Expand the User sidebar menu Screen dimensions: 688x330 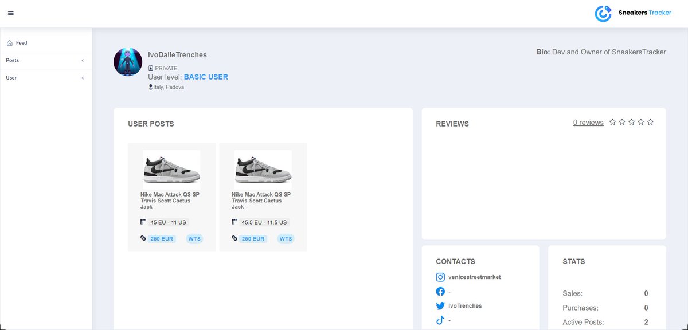[x=46, y=78]
